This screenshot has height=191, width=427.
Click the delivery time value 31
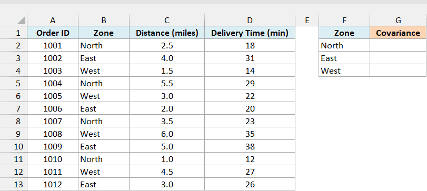[x=250, y=58]
